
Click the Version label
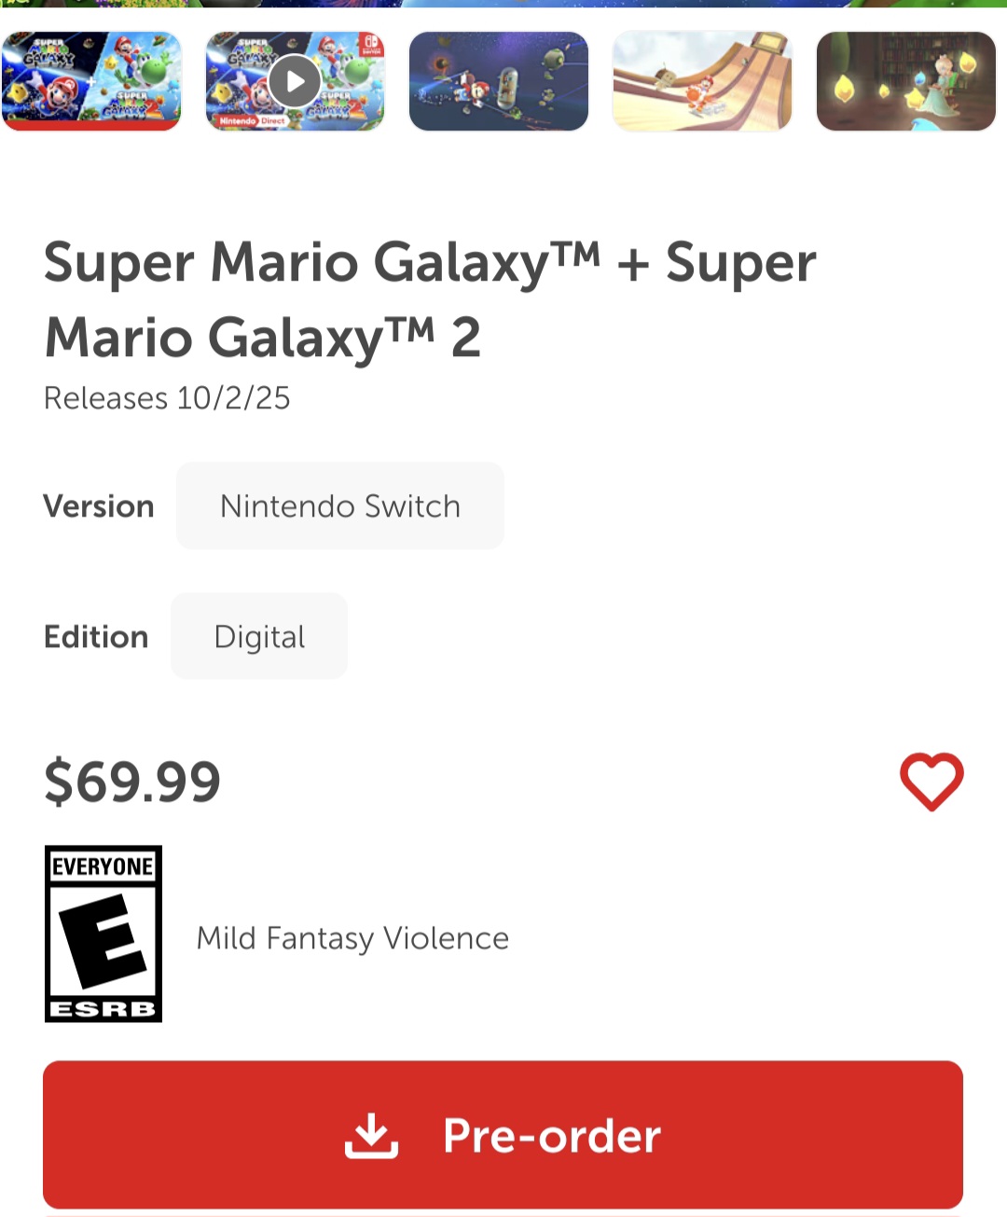[99, 506]
